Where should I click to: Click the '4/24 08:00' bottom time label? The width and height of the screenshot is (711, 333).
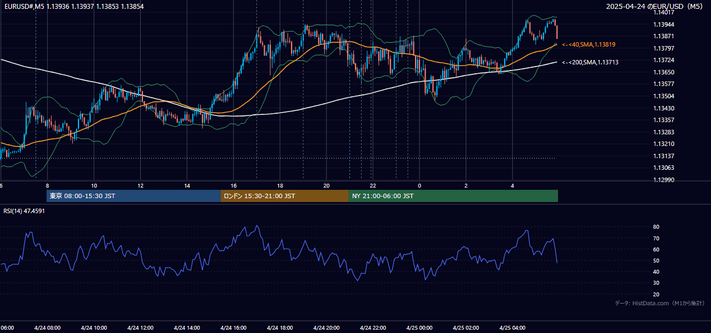pyautogui.click(x=47, y=328)
